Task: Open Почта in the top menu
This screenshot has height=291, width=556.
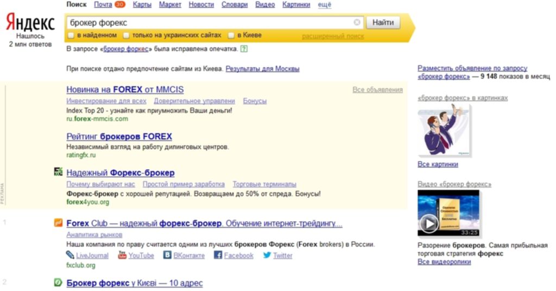Action: point(103,4)
